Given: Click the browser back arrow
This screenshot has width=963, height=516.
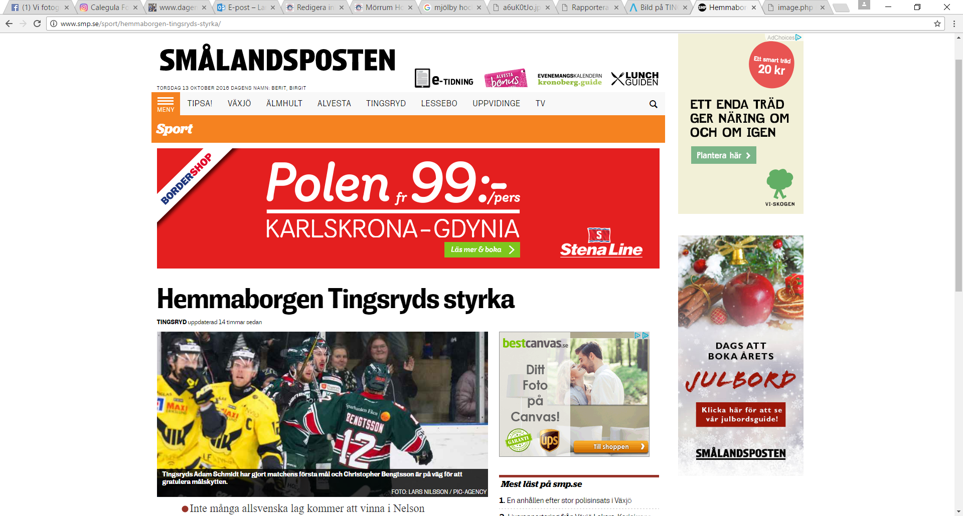Looking at the screenshot, I should tap(9, 24).
